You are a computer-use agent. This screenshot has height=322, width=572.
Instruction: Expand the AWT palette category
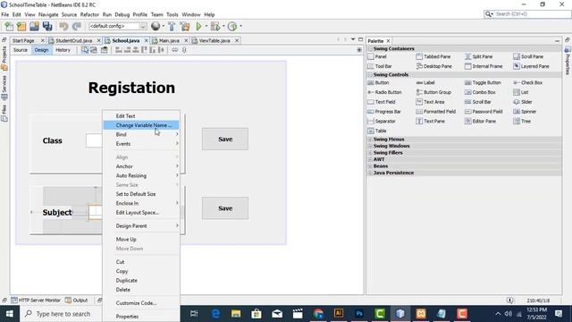(370, 159)
